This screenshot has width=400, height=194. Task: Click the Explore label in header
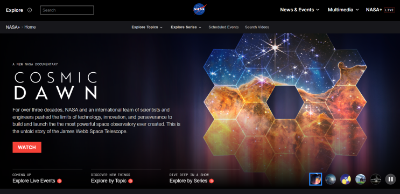(15, 10)
